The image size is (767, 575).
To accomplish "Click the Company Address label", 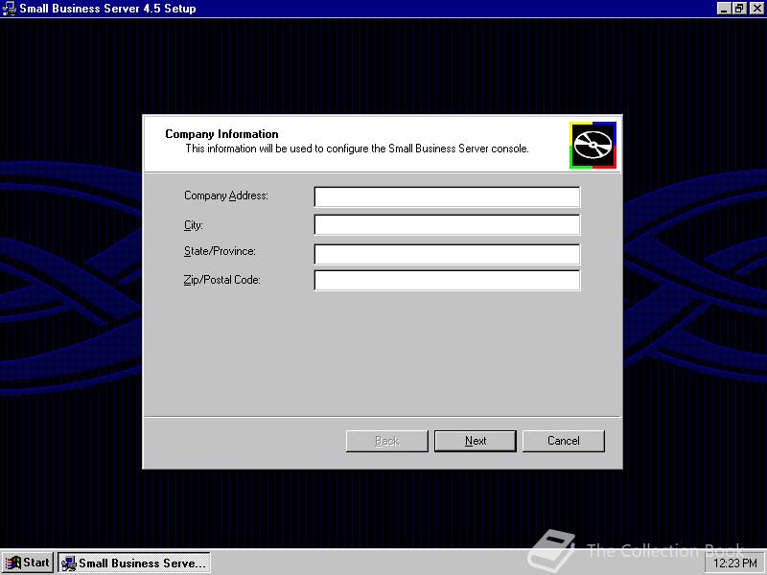I will (226, 195).
